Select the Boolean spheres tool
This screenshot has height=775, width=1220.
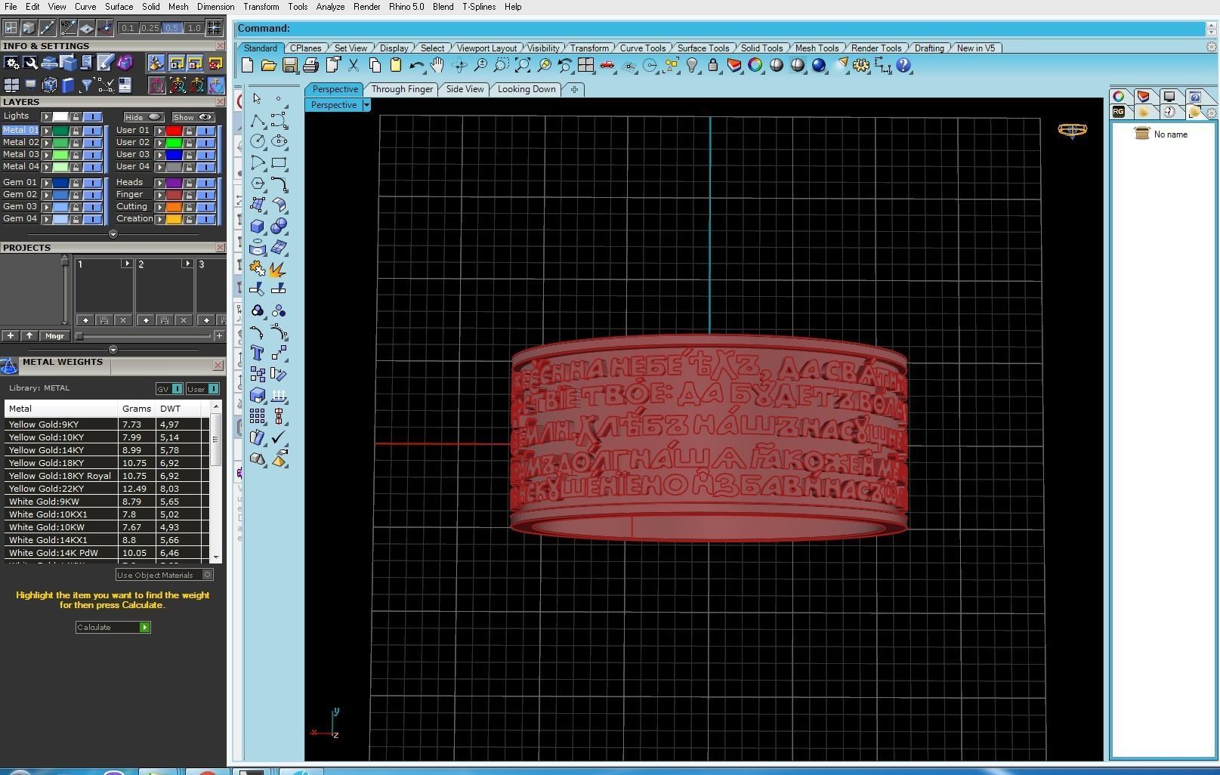279,226
